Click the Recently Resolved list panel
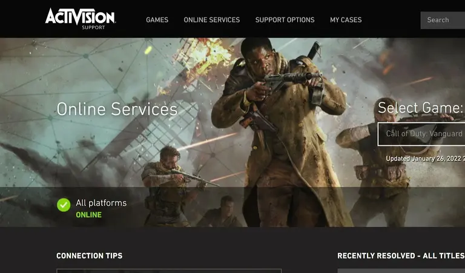 401,271
